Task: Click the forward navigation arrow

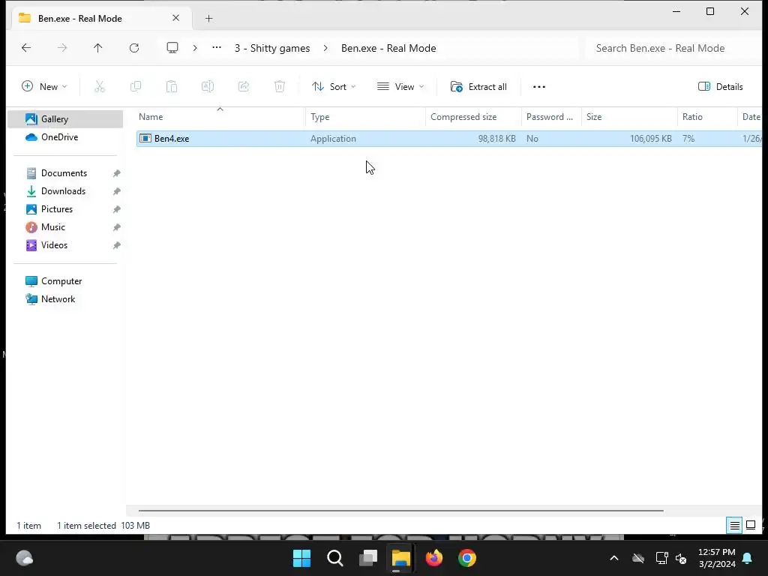Action: [x=62, y=48]
